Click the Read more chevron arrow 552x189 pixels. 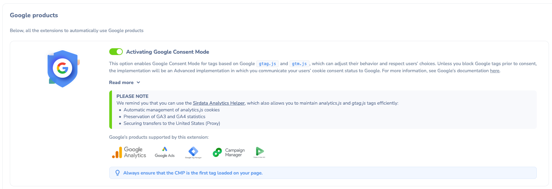[138, 82]
